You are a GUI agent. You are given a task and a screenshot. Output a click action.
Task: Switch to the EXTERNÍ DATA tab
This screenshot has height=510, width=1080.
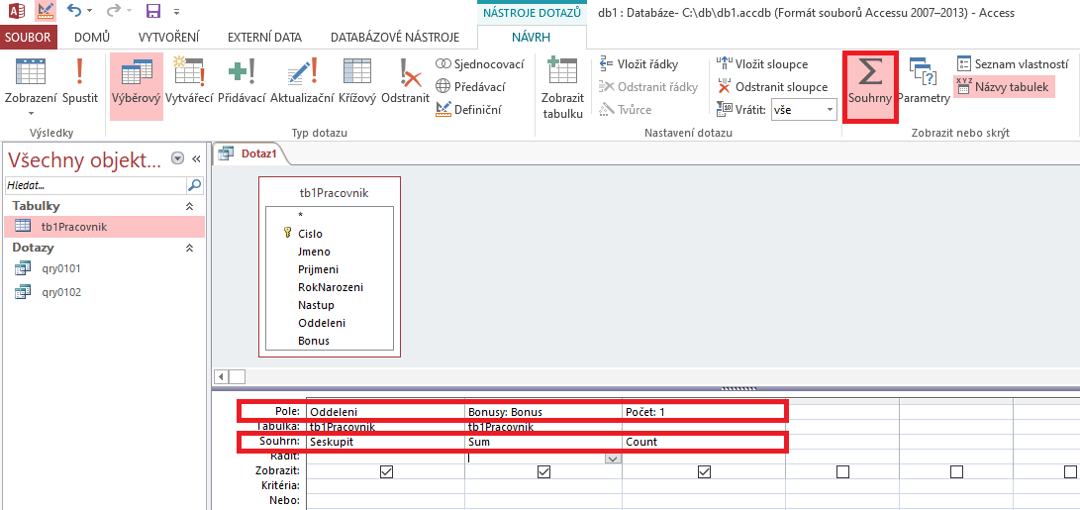tap(264, 38)
